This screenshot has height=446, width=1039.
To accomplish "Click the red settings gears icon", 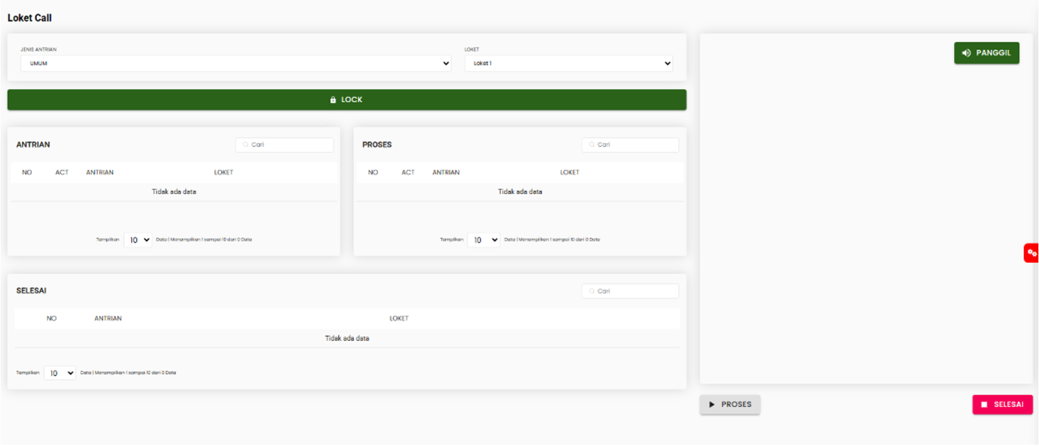I will (x=1031, y=253).
